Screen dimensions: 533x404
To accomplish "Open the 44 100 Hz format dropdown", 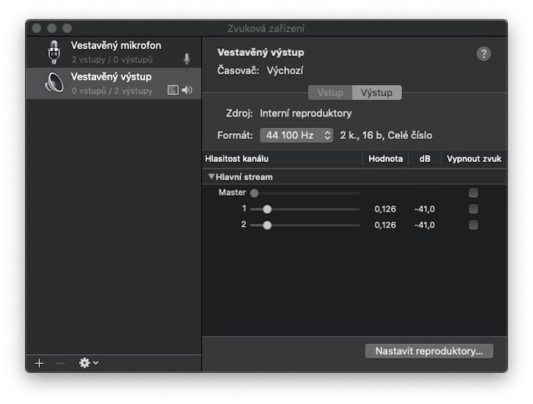I will (x=296, y=135).
